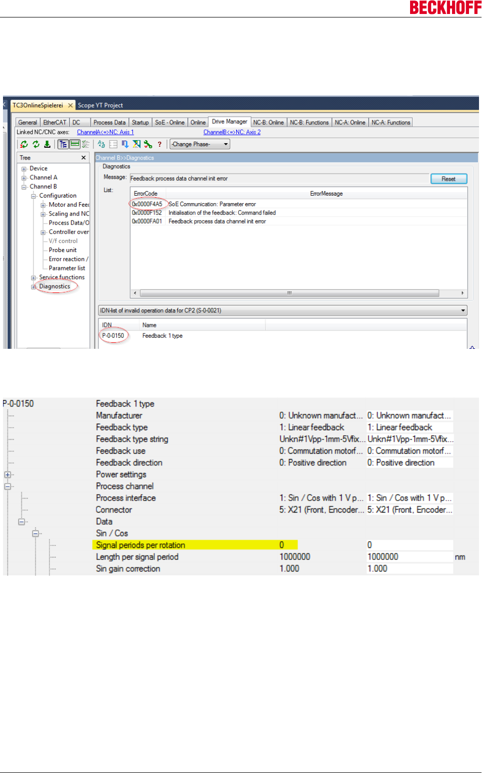Expand the Channel A tree node
Viewport: 482px width, 773px height.
24,178
